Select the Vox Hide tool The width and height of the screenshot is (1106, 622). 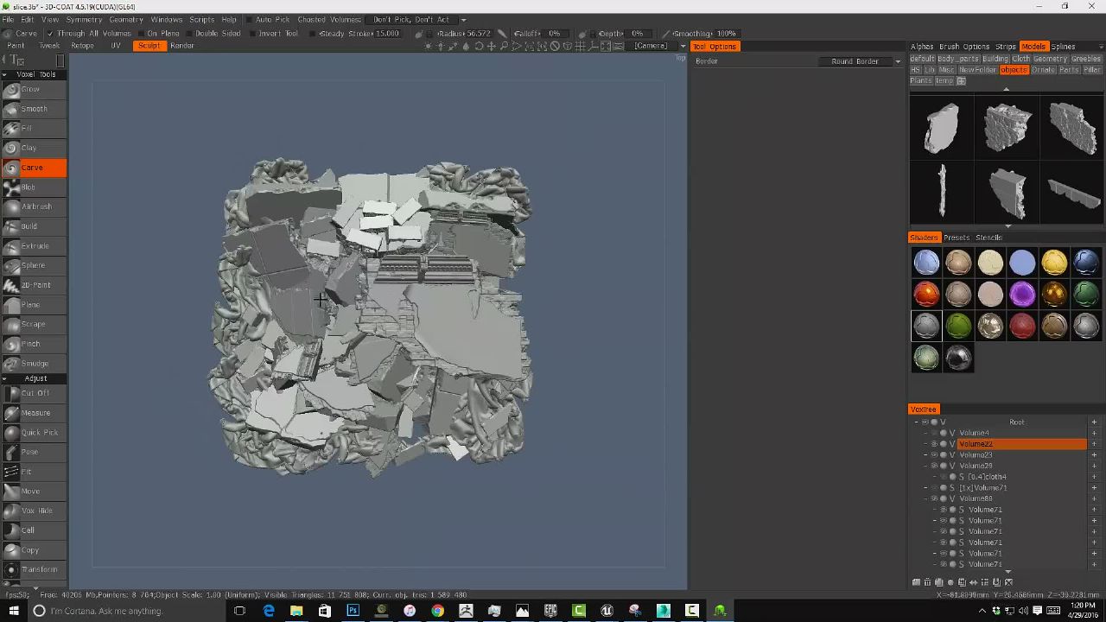(33, 511)
